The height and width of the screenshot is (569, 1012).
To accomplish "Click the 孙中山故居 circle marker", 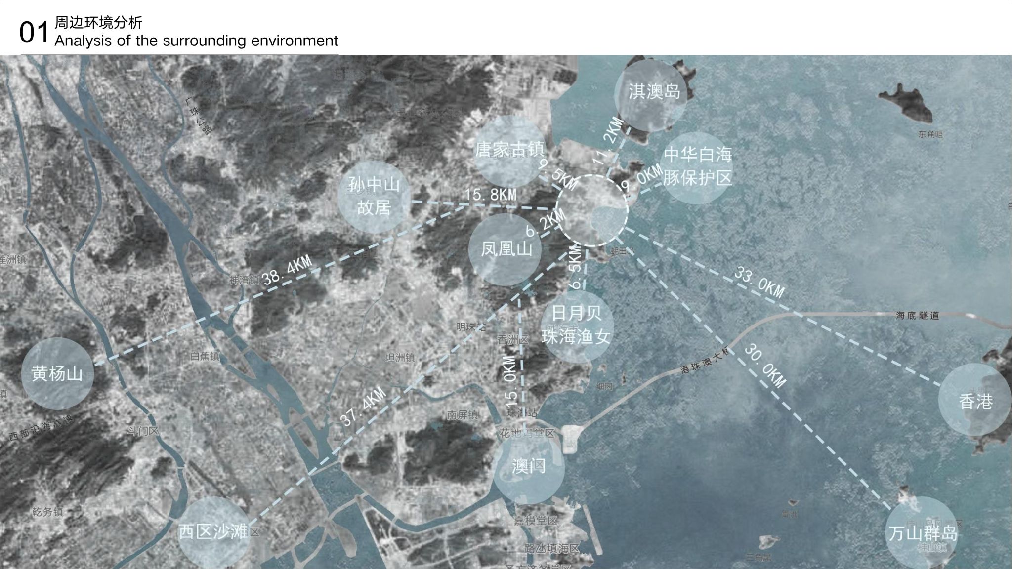I will tap(374, 197).
